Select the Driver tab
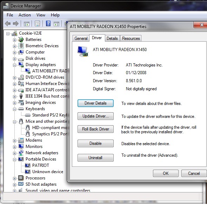 pos(97,38)
